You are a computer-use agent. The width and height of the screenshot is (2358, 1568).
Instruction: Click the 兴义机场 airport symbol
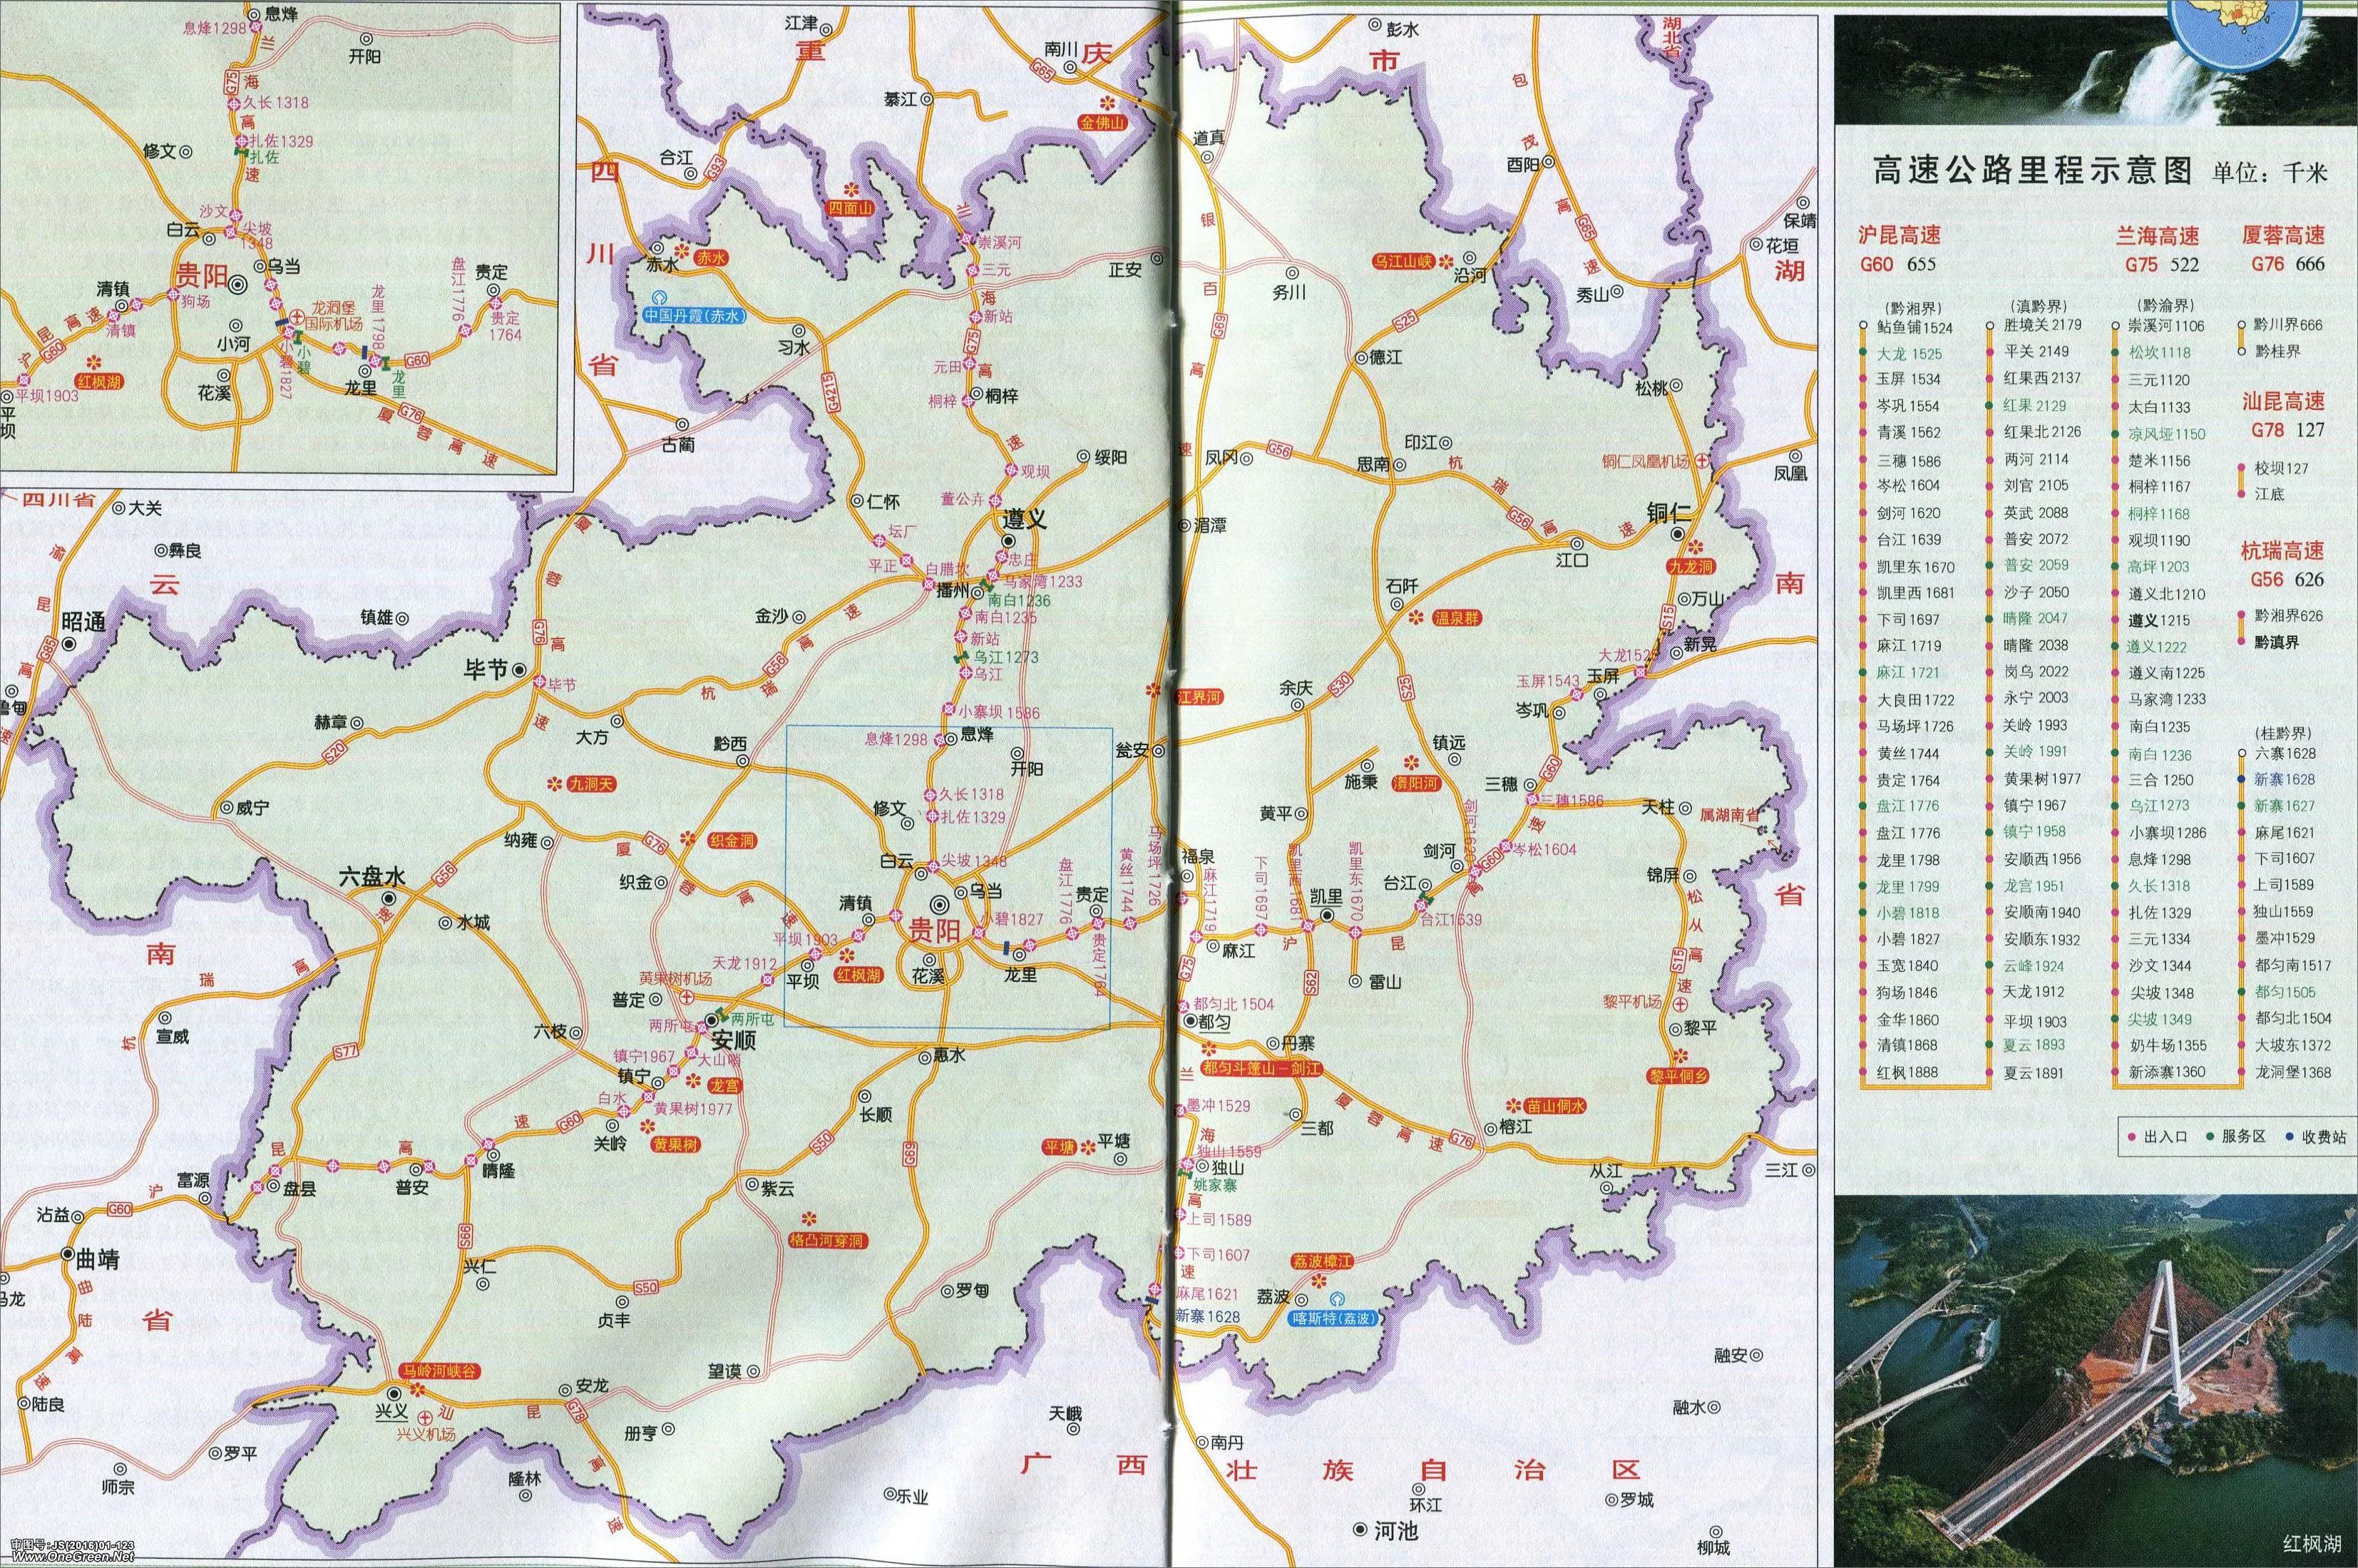pos(425,1417)
